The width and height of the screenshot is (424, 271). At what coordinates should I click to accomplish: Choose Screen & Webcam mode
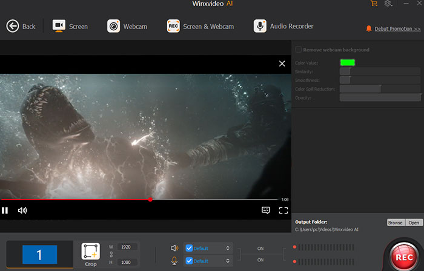point(200,26)
